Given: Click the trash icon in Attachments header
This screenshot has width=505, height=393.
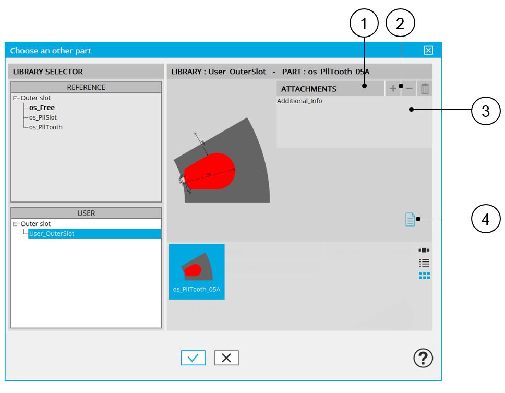Looking at the screenshot, I should 425,89.
